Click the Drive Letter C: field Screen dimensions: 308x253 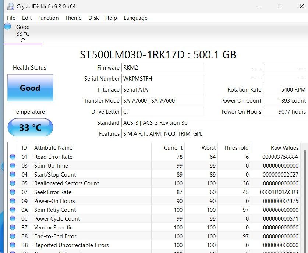point(163,112)
